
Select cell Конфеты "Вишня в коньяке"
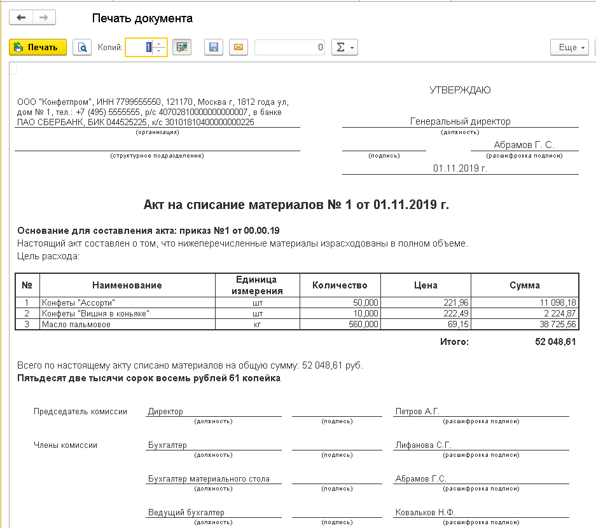point(127,313)
